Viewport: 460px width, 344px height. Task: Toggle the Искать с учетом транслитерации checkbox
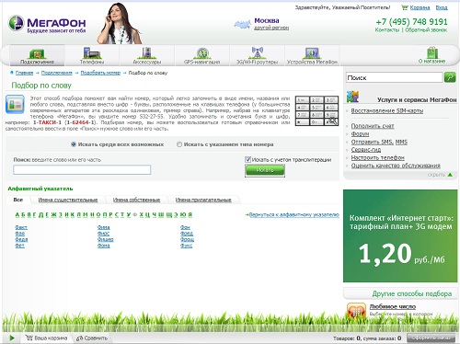click(247, 159)
